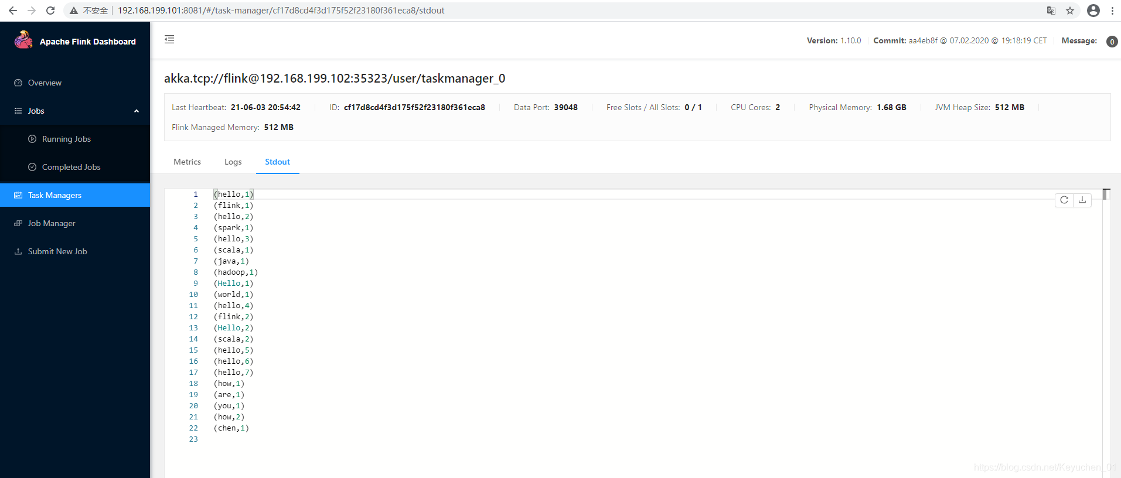The image size is (1121, 478).
Task: Select the Stdout tab
Action: pyautogui.click(x=277, y=162)
